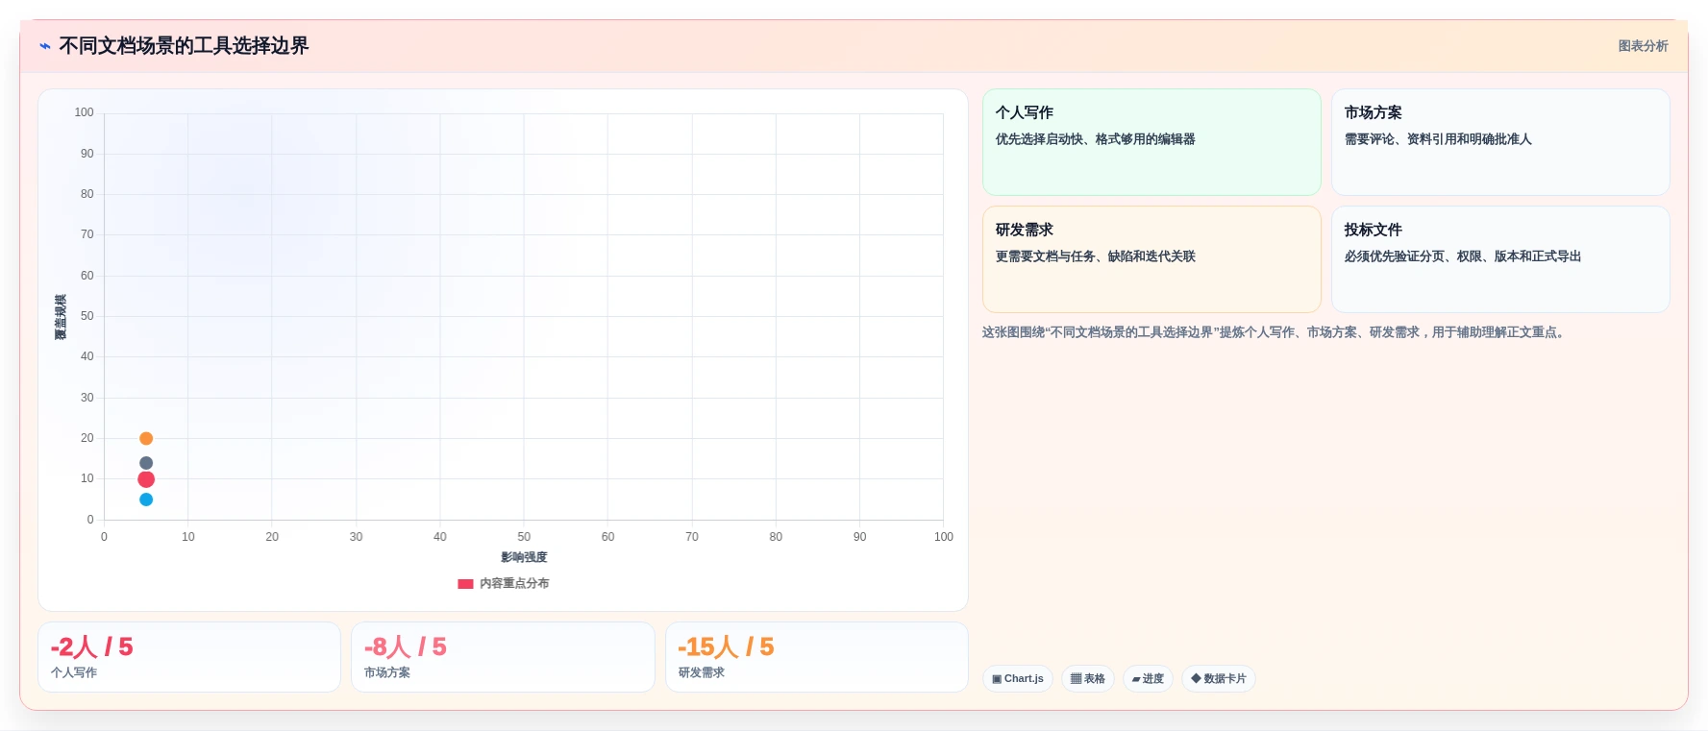
Task: Click the 覆盖规模 y-axis title
Action: click(61, 317)
